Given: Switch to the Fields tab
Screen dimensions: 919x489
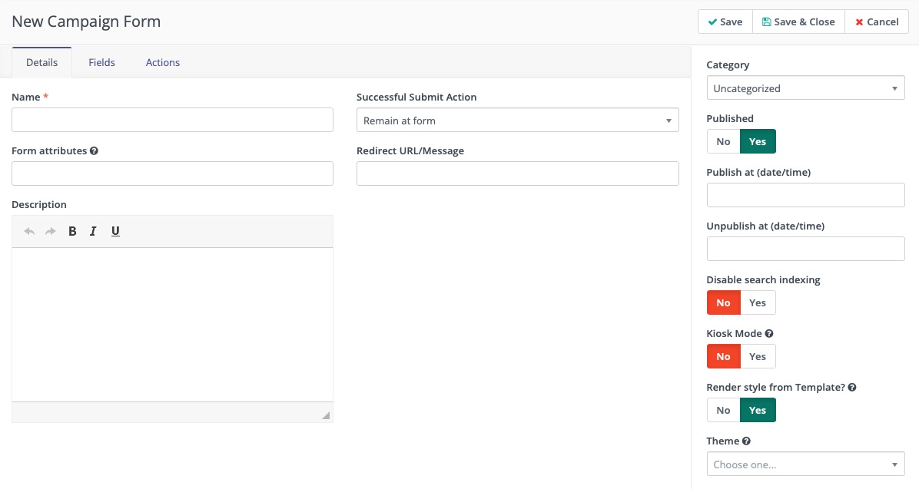Looking at the screenshot, I should [101, 62].
